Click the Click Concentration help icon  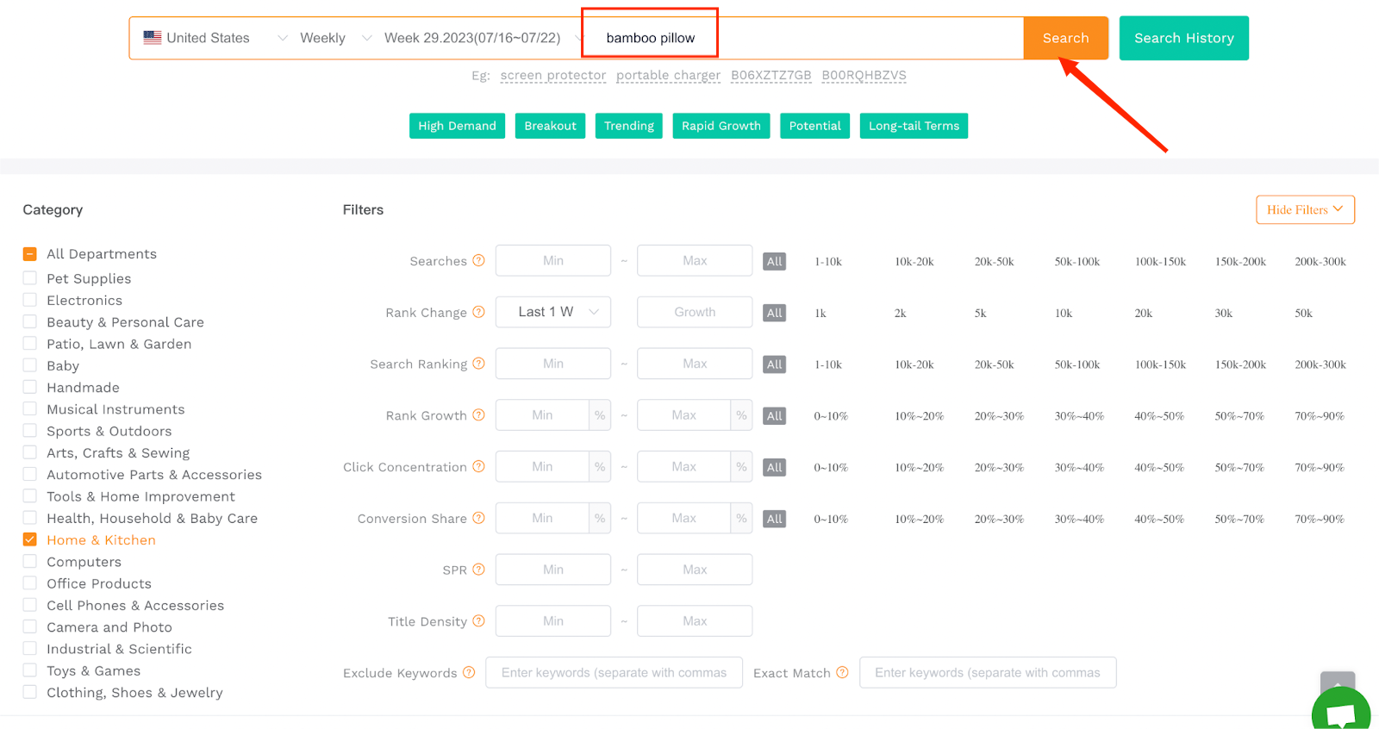(478, 466)
